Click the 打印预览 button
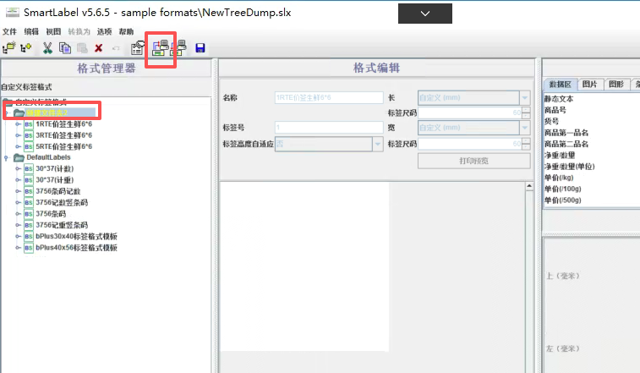The width and height of the screenshot is (640, 373). (x=473, y=160)
